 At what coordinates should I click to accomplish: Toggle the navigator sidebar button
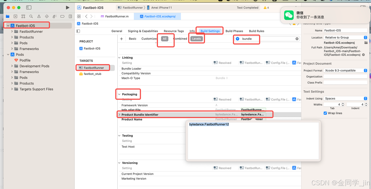coord(29,8)
